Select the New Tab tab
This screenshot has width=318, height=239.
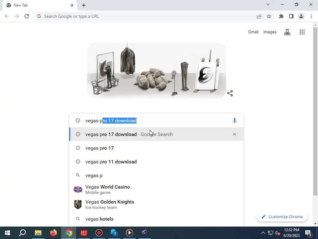(39, 6)
